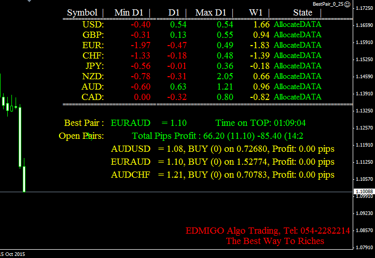
Task: Click the GBP: row label
Action: pos(93,35)
